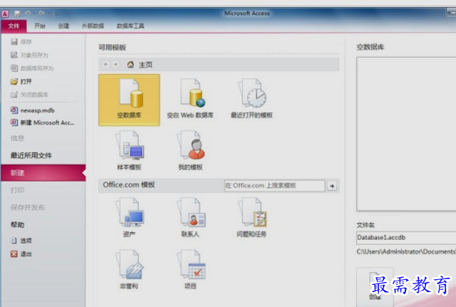The height and width of the screenshot is (307, 456).
Task: Click the 主页 breadcrumb text
Action: [x=146, y=64]
